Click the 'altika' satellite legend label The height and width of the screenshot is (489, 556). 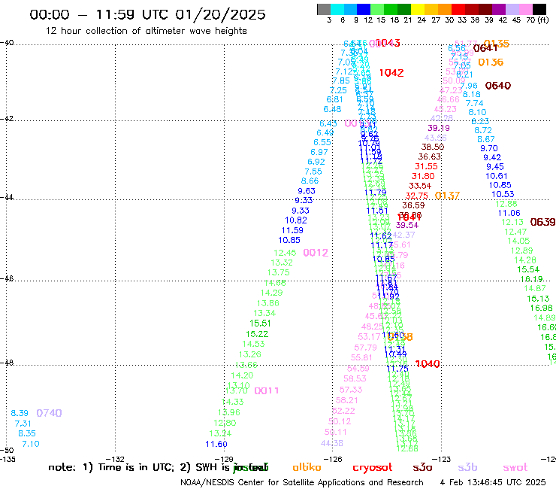point(307,468)
